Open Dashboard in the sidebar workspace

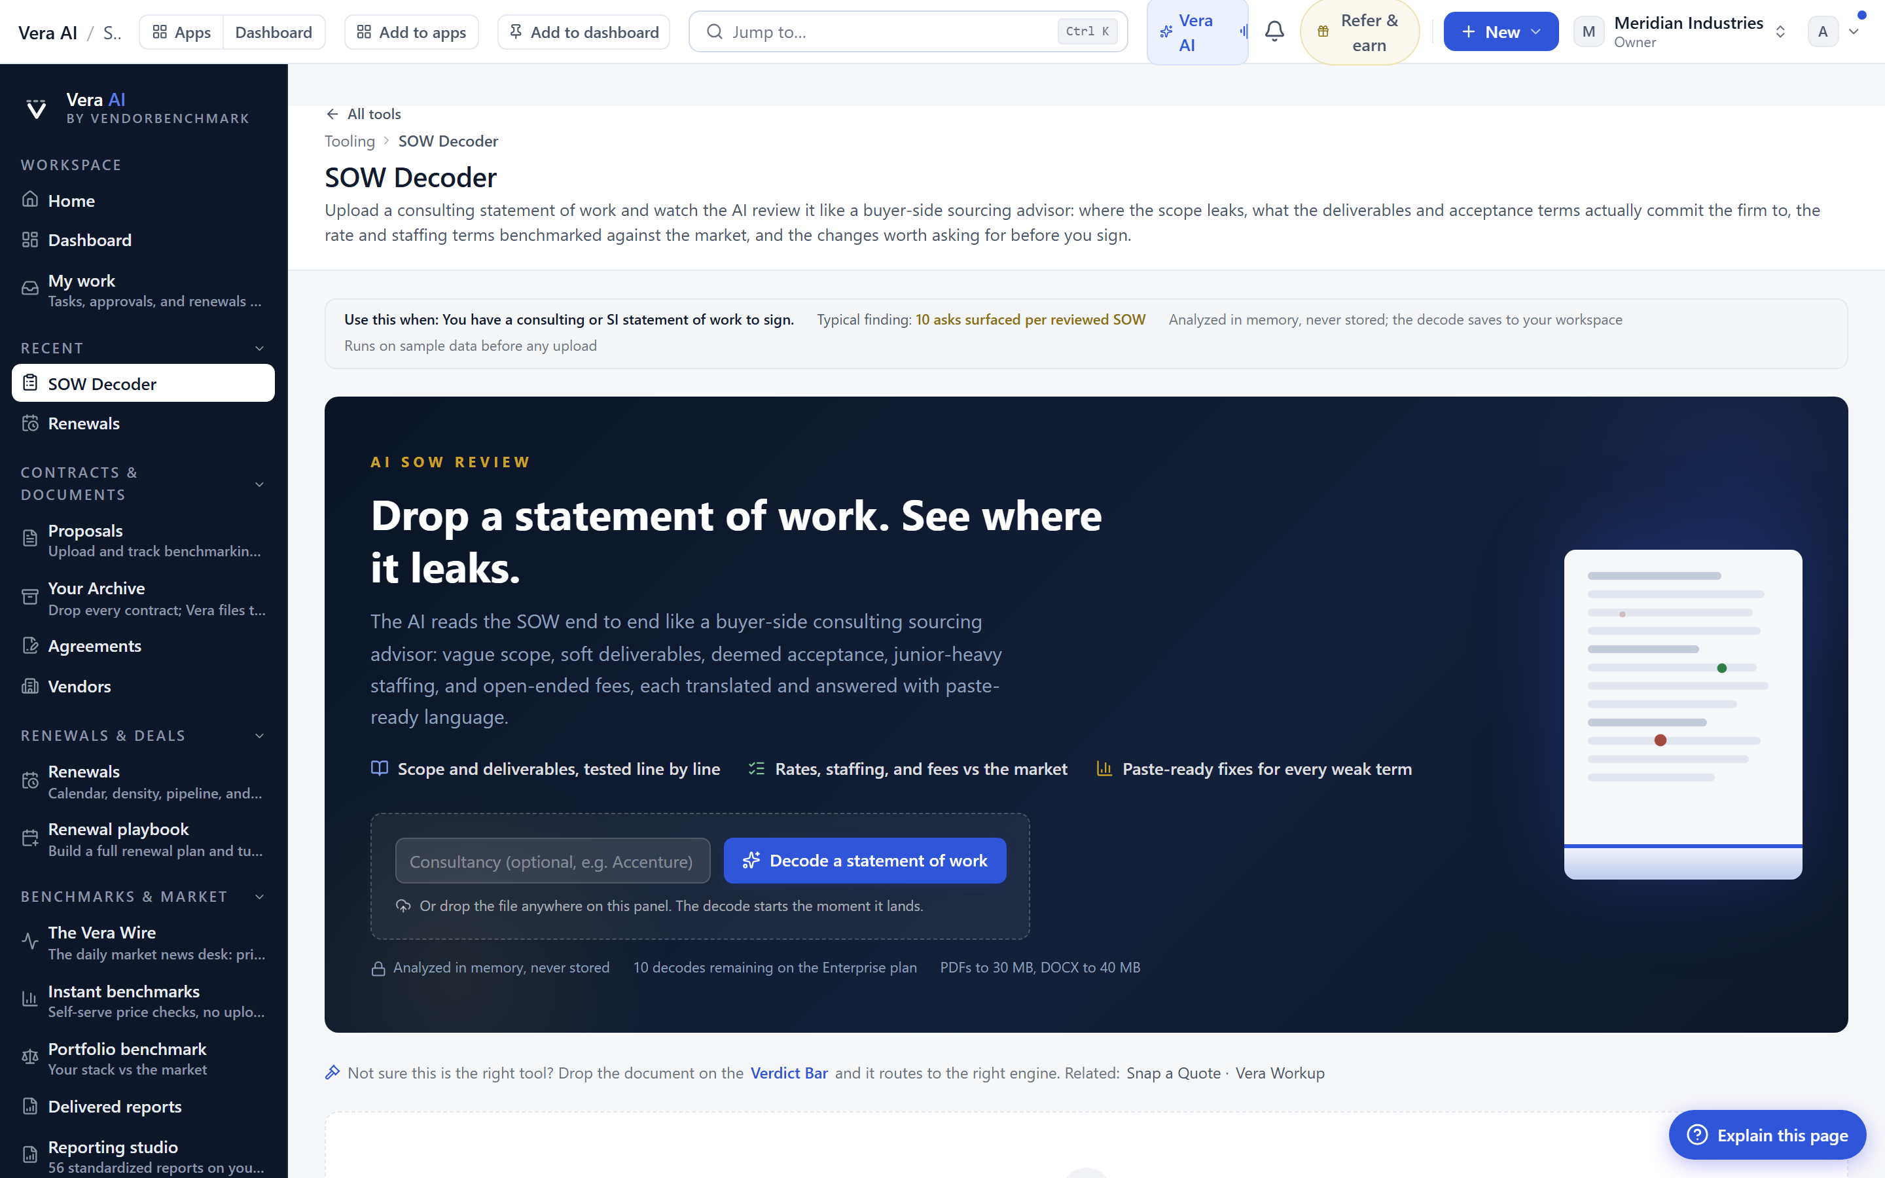pos(143,240)
